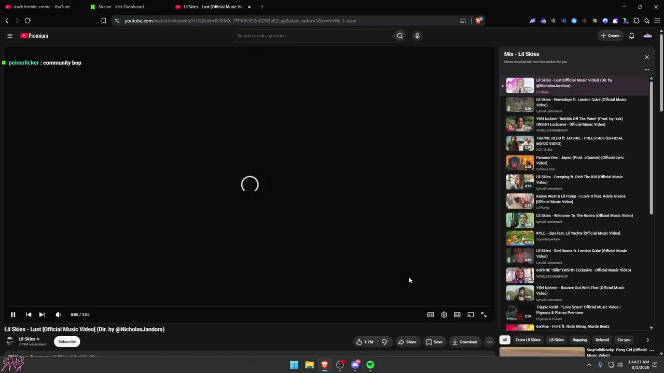The width and height of the screenshot is (664, 373).
Task: Select the Related filter chip
Action: [x=602, y=340]
